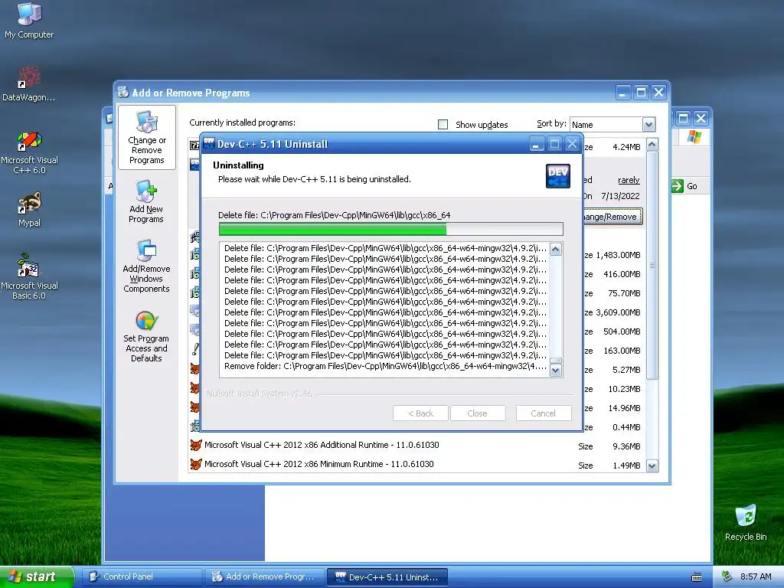The image size is (784, 588).
Task: Switch to Control Panel taskbar item
Action: pos(142,577)
